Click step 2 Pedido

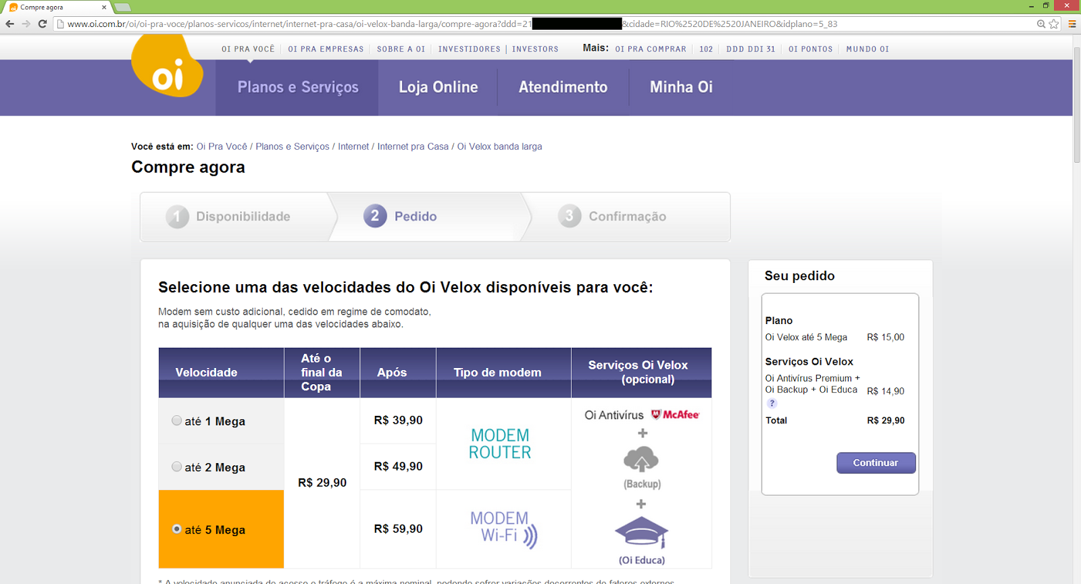coord(401,216)
